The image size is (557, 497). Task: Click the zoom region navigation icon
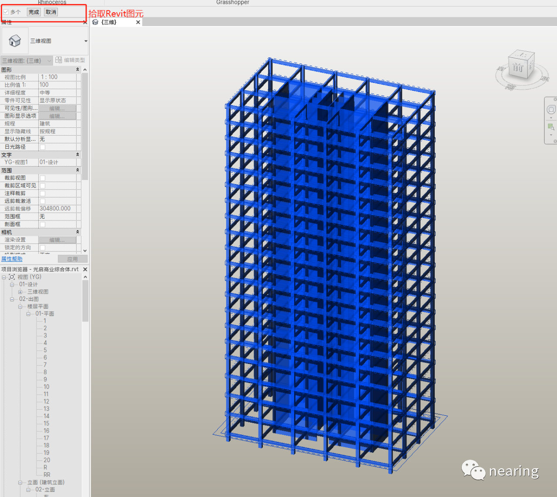[551, 127]
